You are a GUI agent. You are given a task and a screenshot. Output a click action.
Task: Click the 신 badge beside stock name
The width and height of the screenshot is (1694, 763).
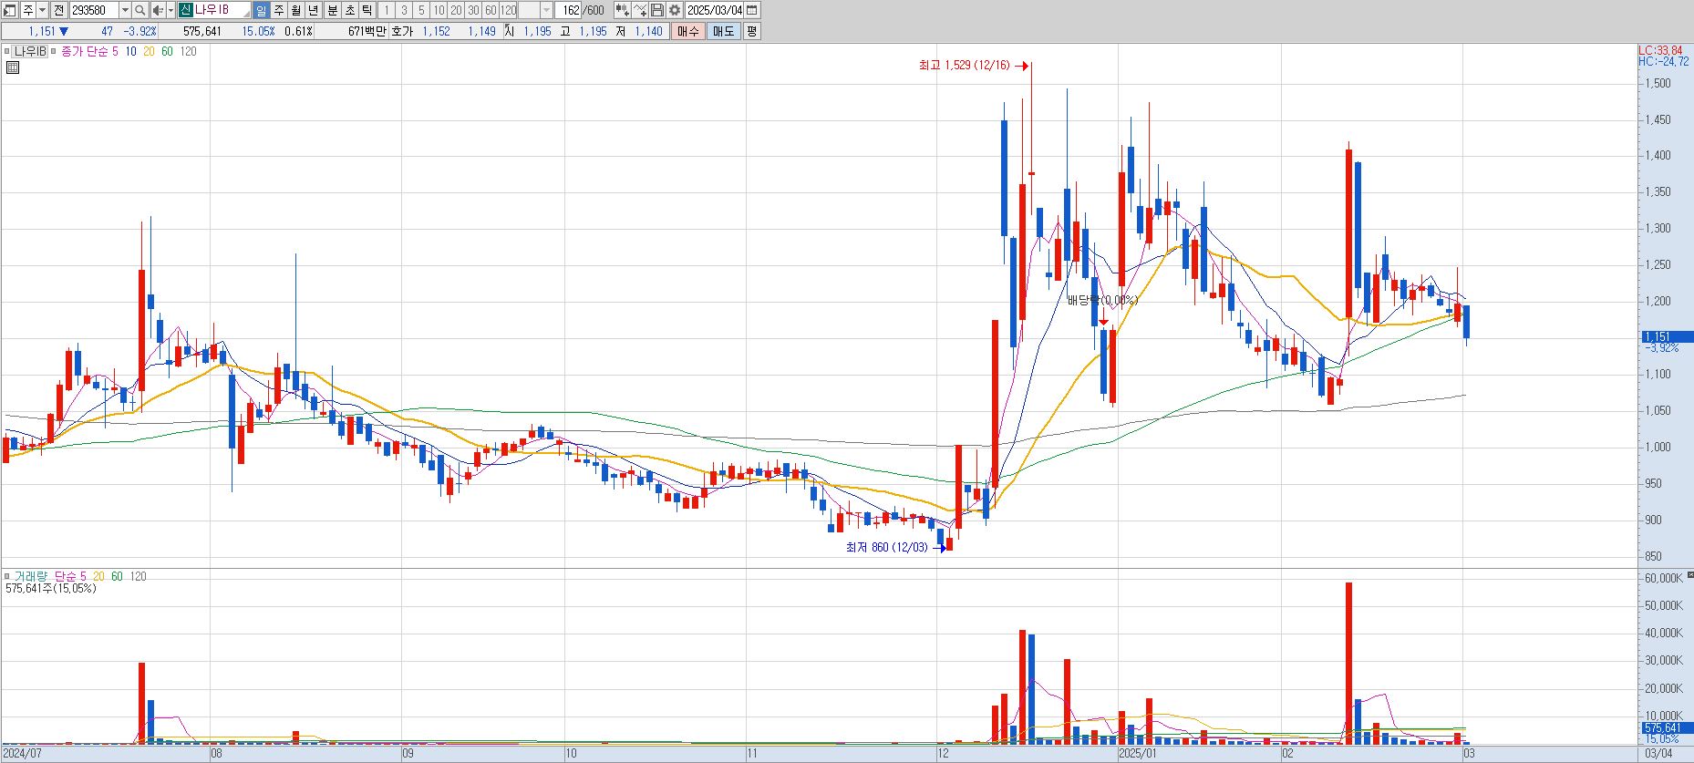tap(185, 10)
